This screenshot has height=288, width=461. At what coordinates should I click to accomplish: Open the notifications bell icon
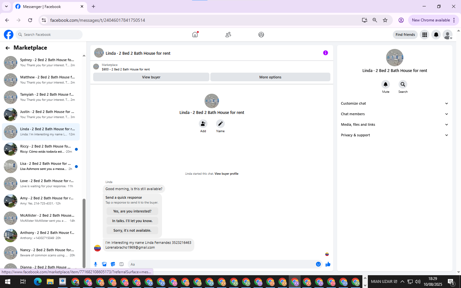[436, 35]
